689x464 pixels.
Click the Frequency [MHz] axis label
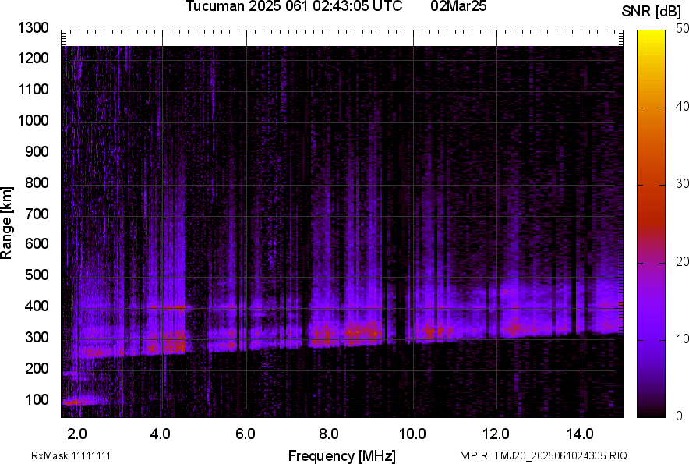point(341,455)
